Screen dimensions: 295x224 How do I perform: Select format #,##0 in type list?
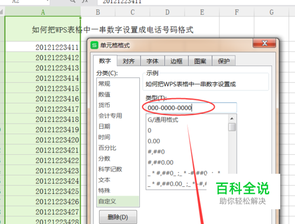tap(187, 152)
